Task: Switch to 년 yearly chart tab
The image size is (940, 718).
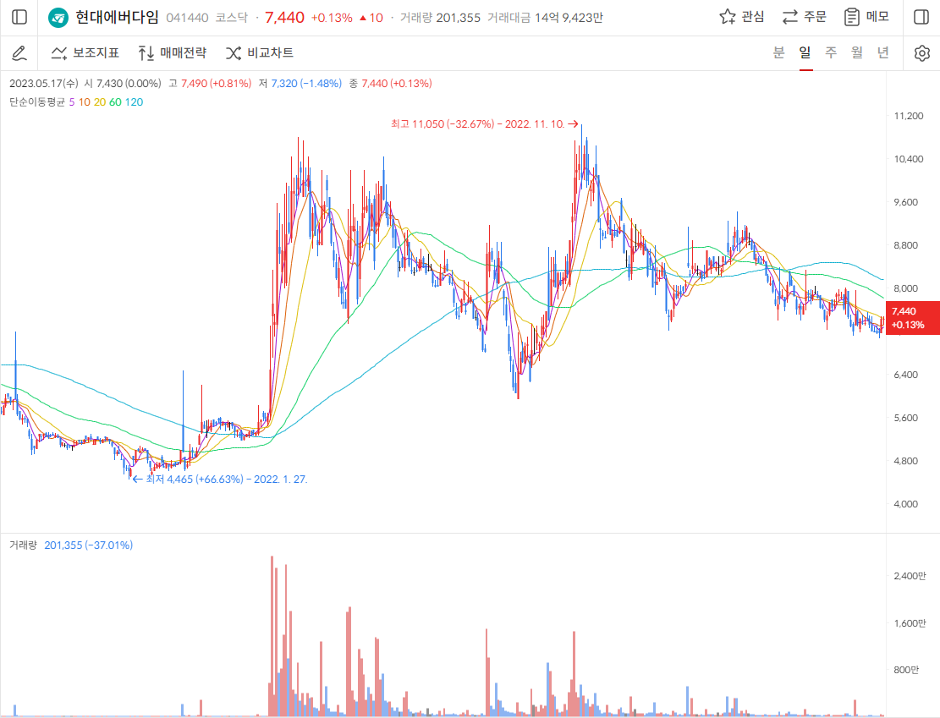Action: tap(883, 52)
